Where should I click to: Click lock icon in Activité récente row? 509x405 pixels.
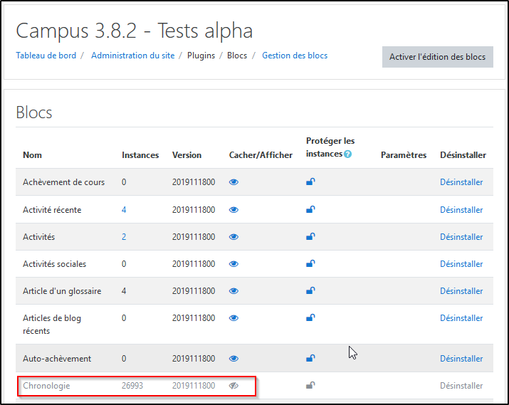pyautogui.click(x=310, y=209)
